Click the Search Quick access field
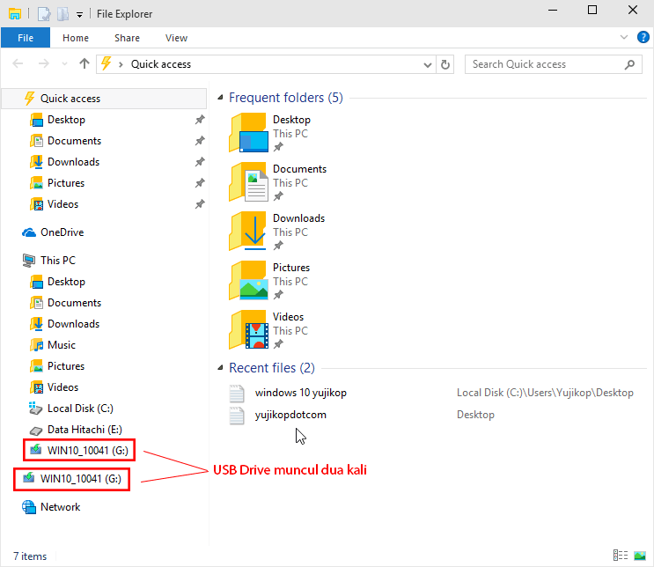 click(x=553, y=64)
